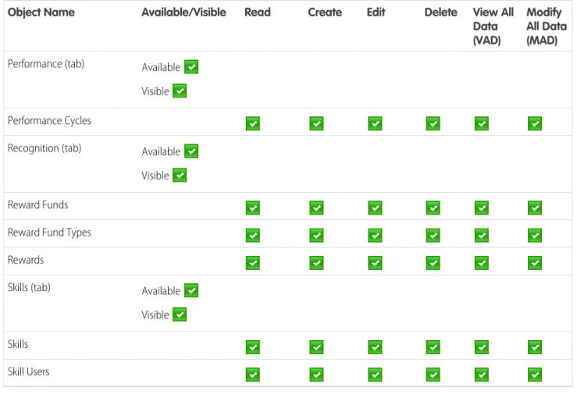Toggle Edit checkbox for Performance Cycles
The width and height of the screenshot is (577, 394).
pos(375,123)
